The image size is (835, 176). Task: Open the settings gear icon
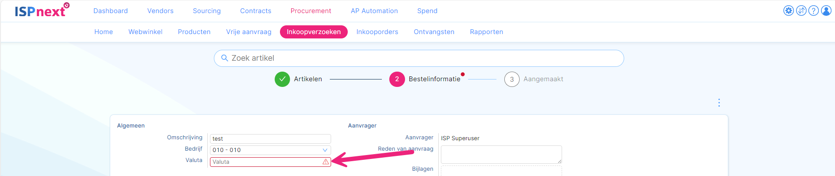coord(788,10)
